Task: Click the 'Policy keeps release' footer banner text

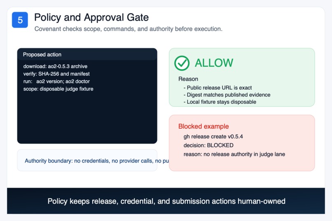Action: 166,201
